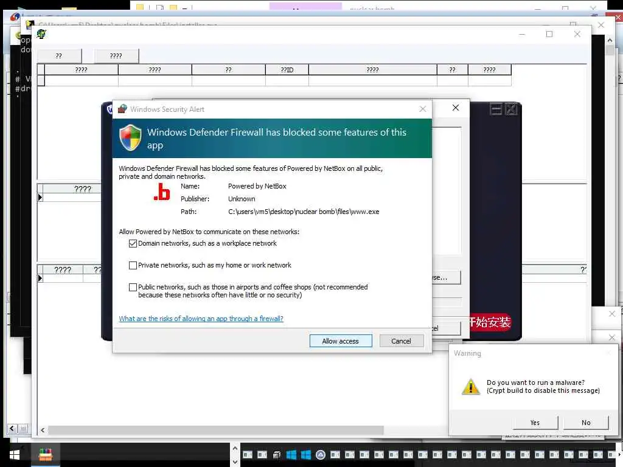Click the yellow warning triangle icon
Screen dimensions: 623x467
point(471,386)
